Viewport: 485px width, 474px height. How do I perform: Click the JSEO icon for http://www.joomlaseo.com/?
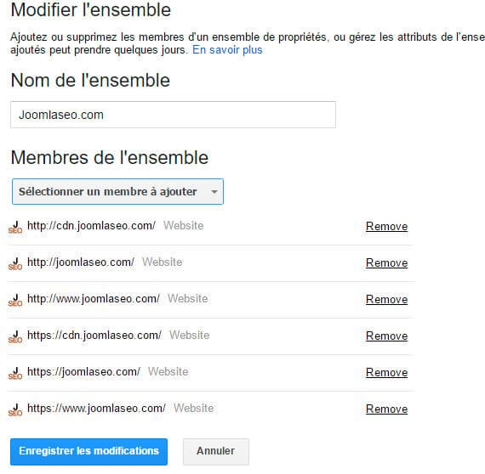15,301
